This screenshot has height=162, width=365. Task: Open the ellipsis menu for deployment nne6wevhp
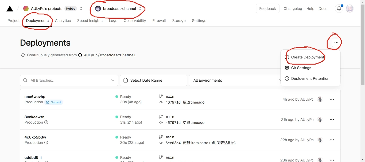click(x=332, y=99)
